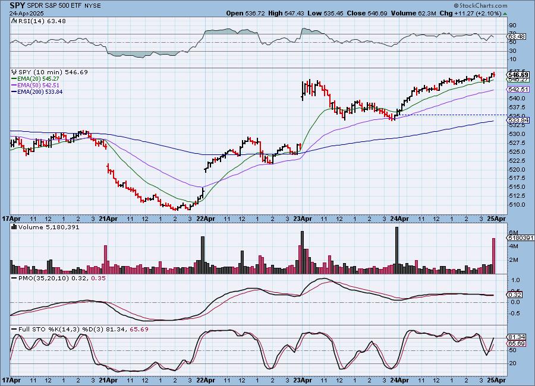Click the 5180391 tag on the volume axis
The width and height of the screenshot is (535, 386).
coord(521,238)
